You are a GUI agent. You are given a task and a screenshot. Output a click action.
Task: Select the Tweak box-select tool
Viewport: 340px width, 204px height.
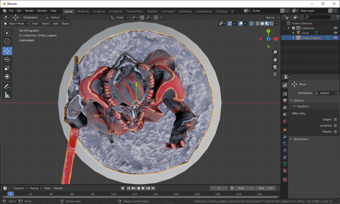(x=7, y=33)
